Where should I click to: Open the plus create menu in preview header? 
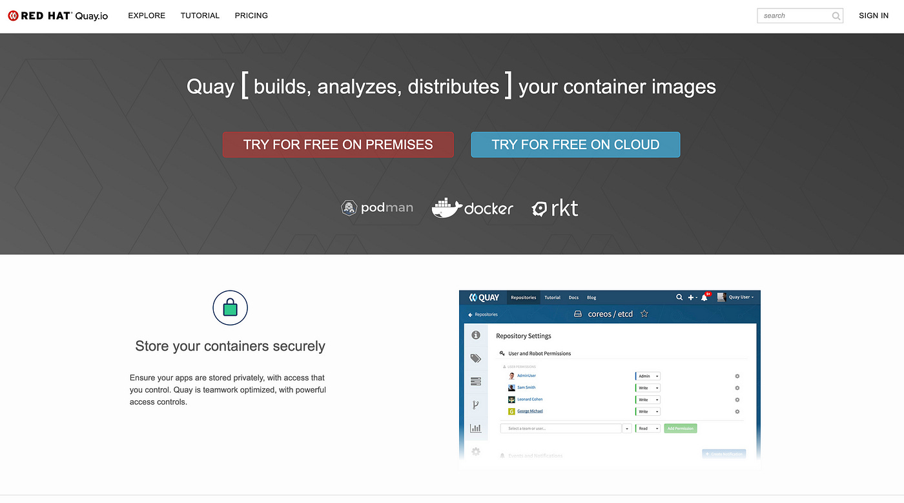692,298
